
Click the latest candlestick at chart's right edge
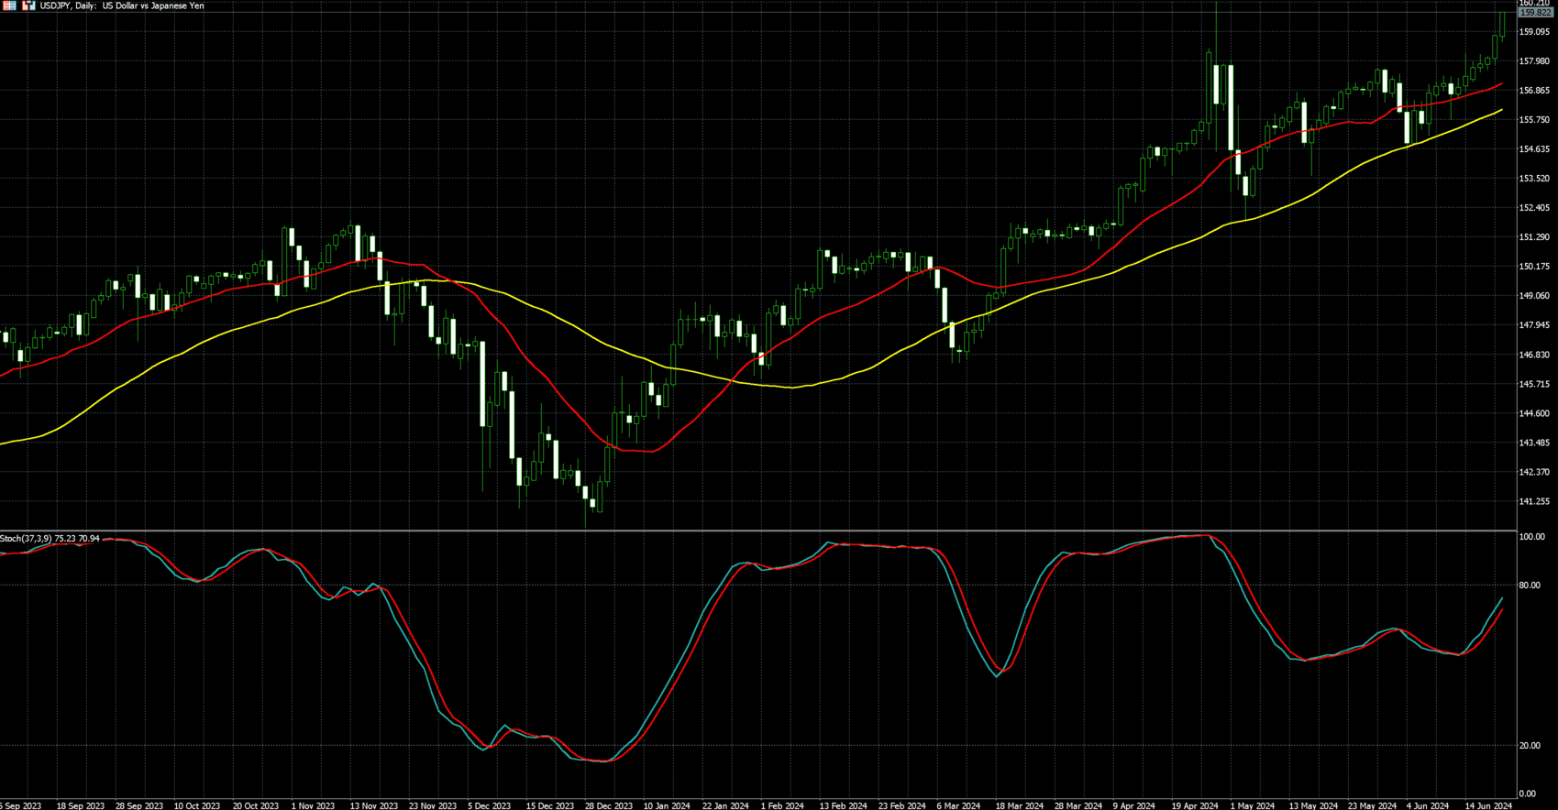(x=1503, y=24)
